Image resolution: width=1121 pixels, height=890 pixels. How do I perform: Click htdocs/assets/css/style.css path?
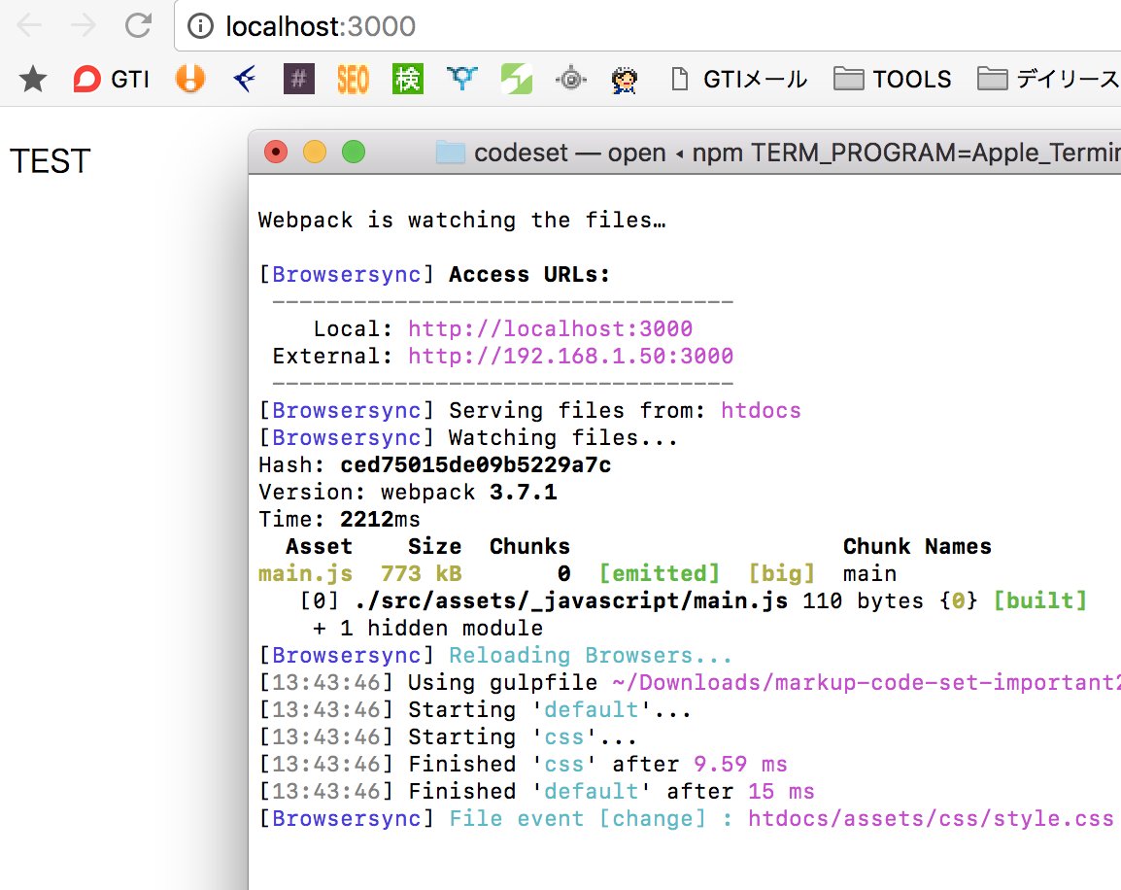tap(931, 818)
